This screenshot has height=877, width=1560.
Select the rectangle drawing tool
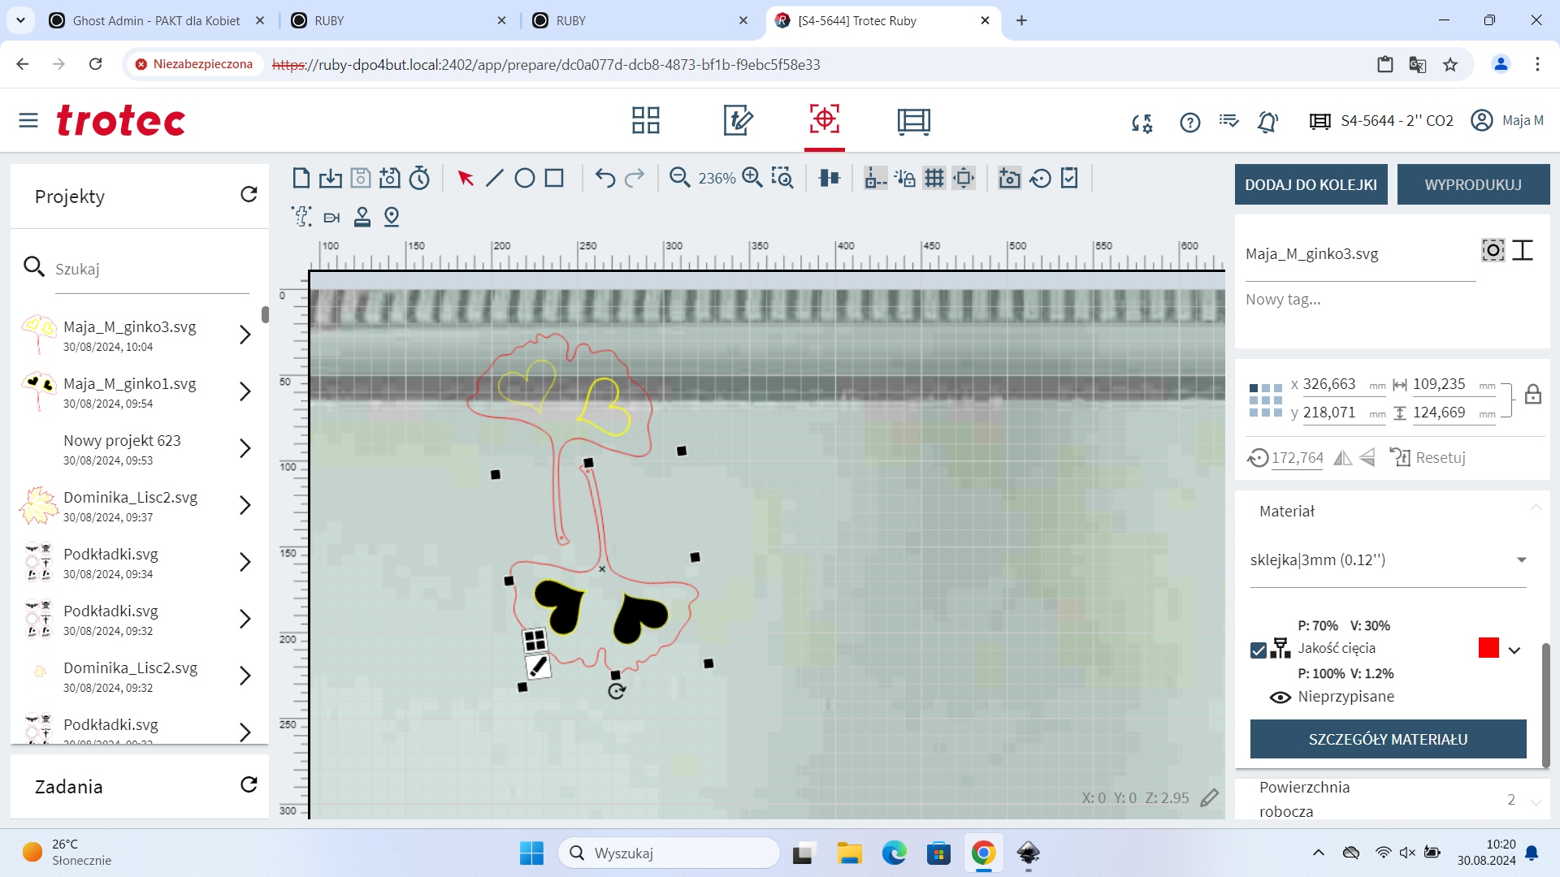(x=554, y=178)
